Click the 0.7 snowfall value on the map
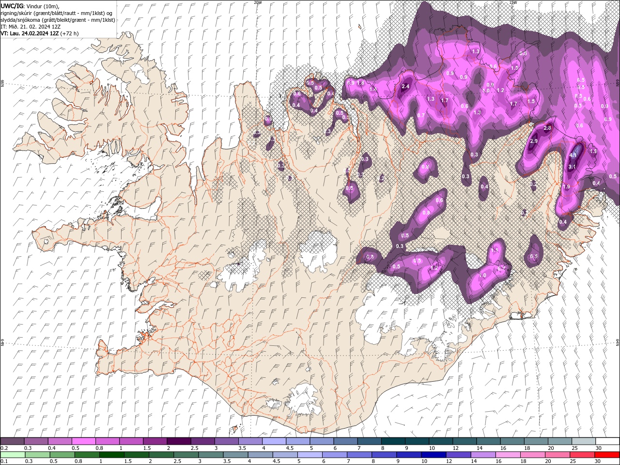620x465 pixels. tap(421, 115)
